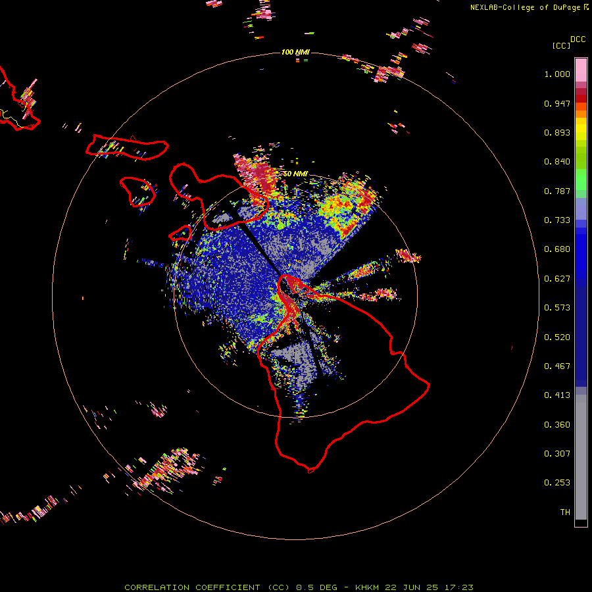Select the 1.000 scale value

click(x=557, y=74)
